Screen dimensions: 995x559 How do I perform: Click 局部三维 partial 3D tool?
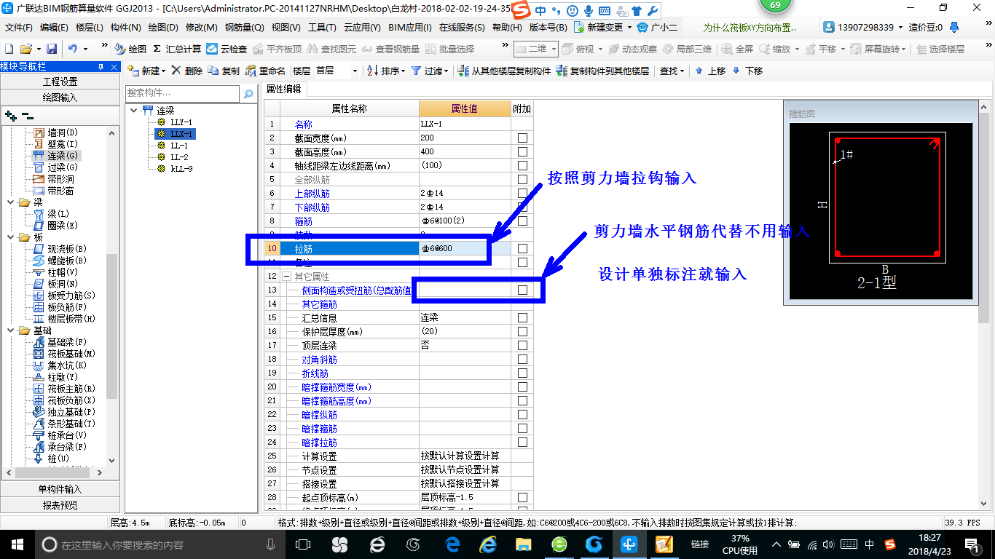coord(687,49)
